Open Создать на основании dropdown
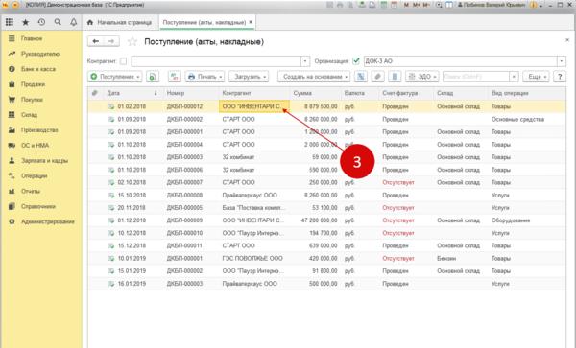 pyautogui.click(x=314, y=77)
